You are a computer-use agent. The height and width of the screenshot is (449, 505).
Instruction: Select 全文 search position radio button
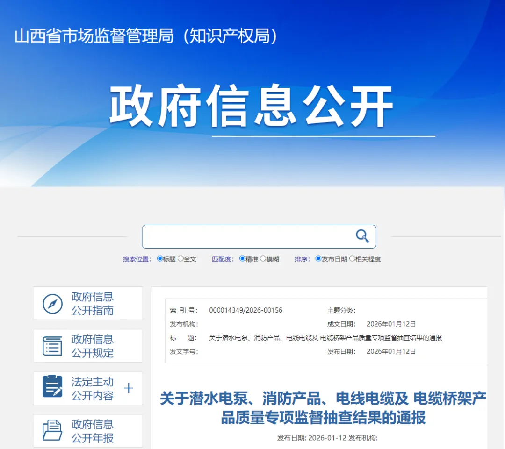(180, 258)
